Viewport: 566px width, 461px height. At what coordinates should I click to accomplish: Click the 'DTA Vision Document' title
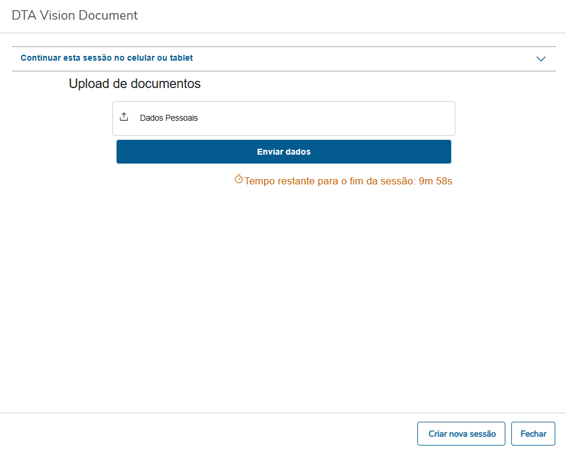click(75, 15)
